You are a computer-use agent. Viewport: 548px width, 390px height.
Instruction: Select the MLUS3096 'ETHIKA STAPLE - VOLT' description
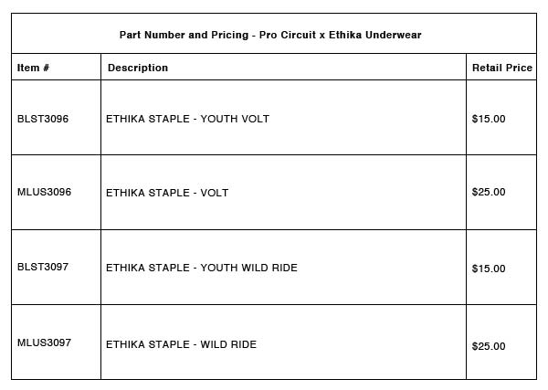[167, 193]
